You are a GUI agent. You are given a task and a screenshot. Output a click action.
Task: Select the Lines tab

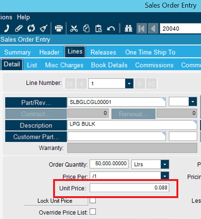[x=75, y=52]
